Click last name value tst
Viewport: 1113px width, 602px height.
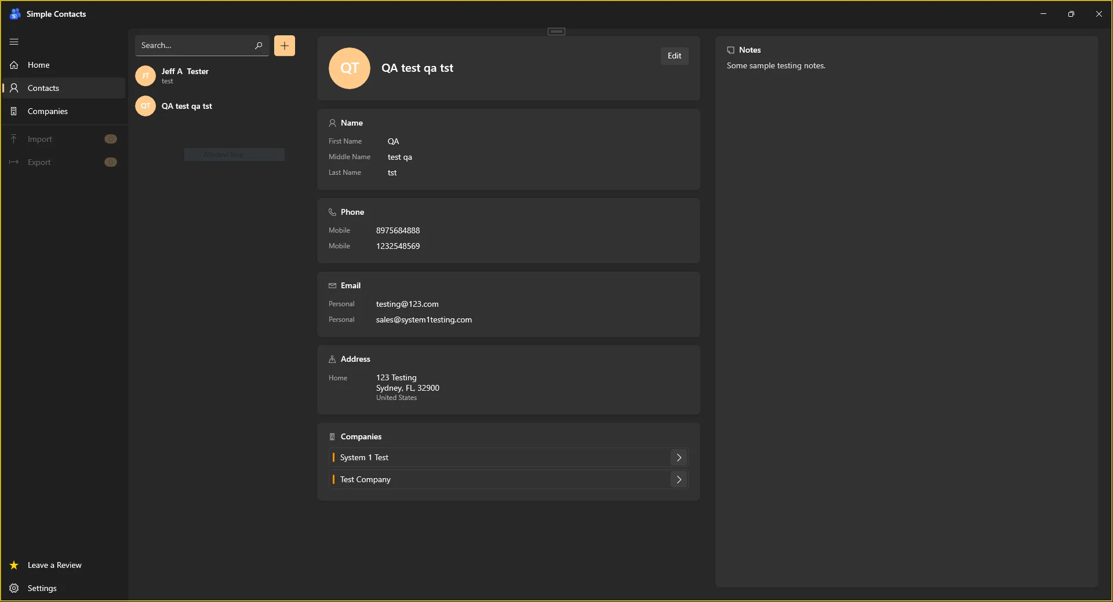click(392, 172)
